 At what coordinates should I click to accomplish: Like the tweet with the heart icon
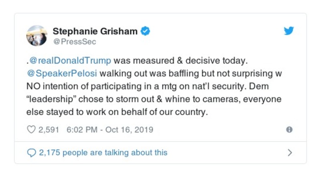31,130
